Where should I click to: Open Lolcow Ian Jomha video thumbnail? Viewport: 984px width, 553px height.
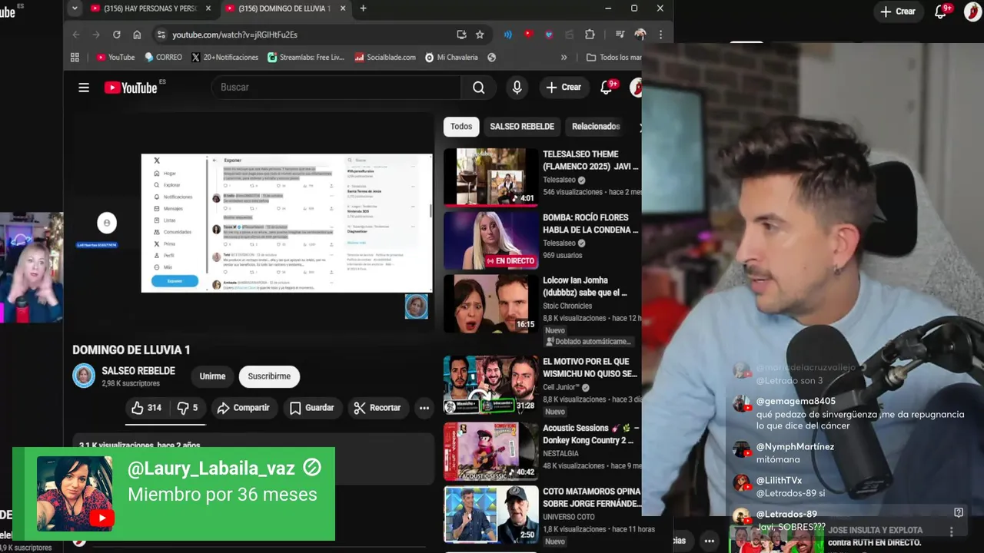tap(490, 303)
